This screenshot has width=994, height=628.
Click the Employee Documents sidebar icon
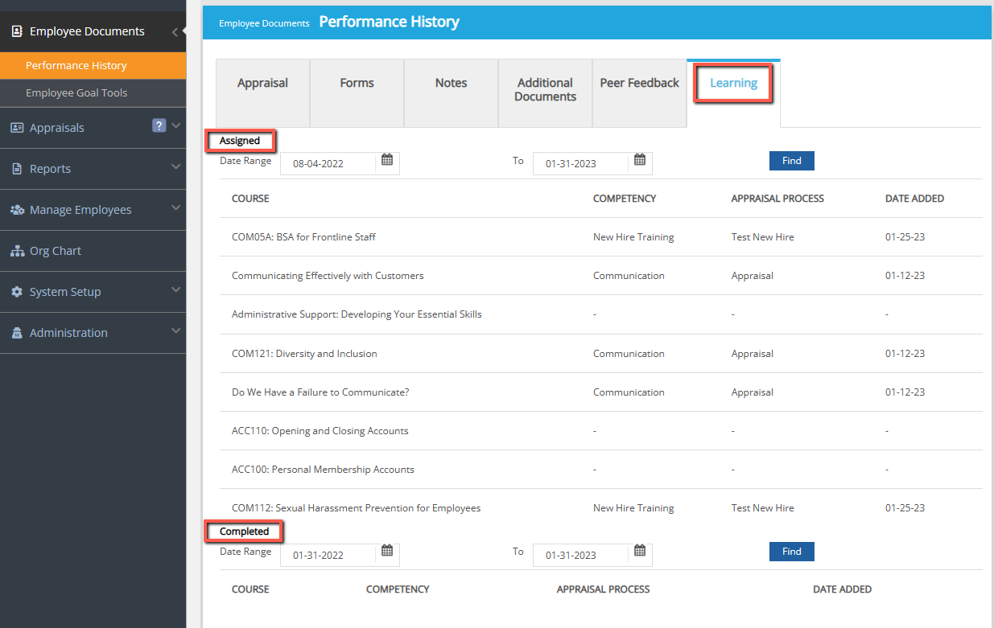tap(17, 31)
